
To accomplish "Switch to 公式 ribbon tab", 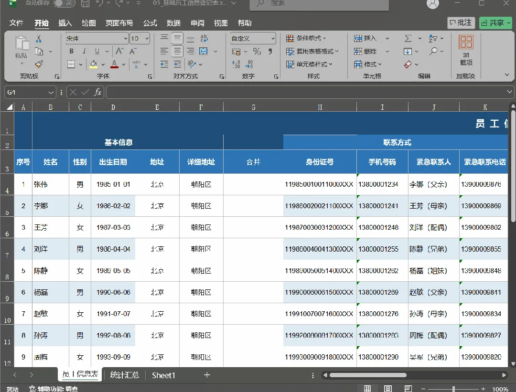I will [150, 23].
